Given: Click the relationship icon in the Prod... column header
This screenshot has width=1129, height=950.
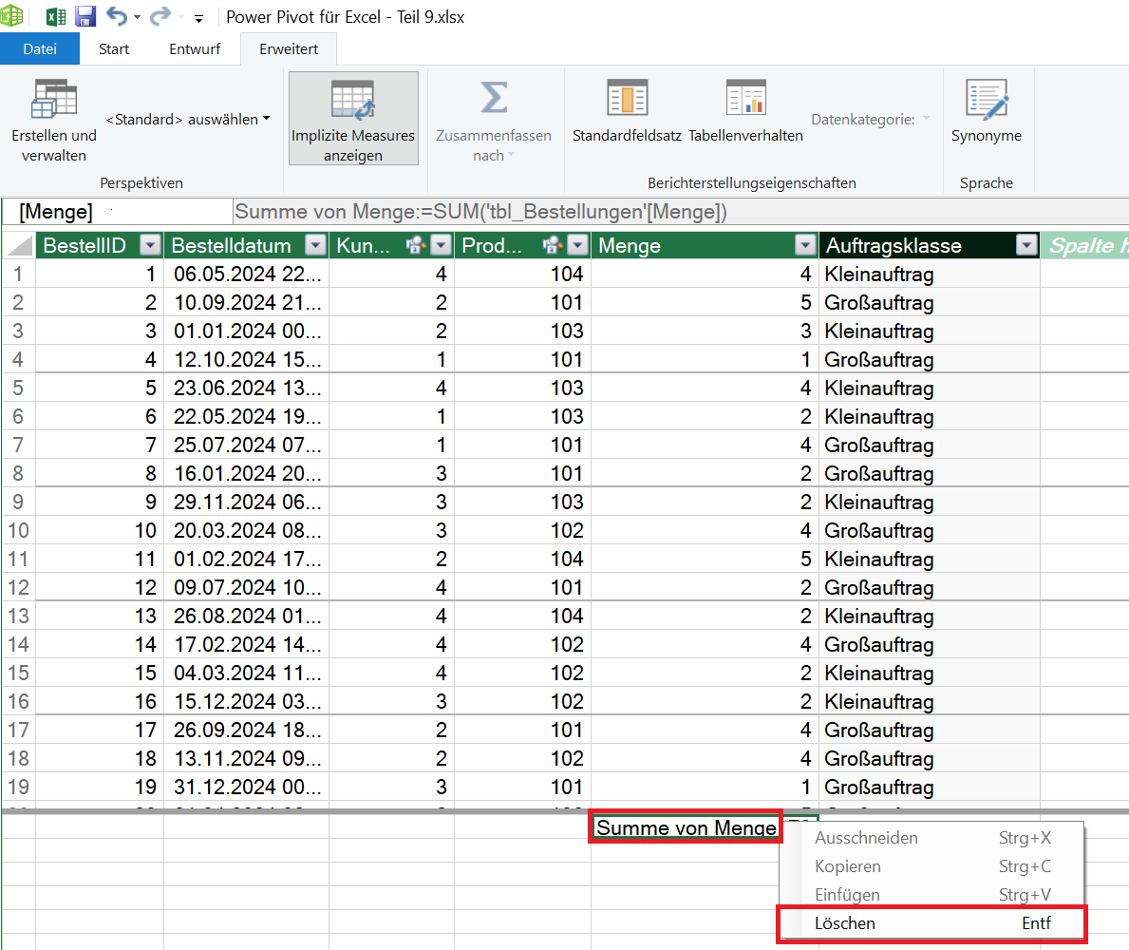Looking at the screenshot, I should click(552, 246).
